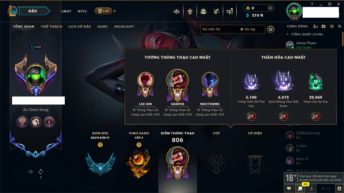
Task: Click the ĐẤU play button
Action: [x=33, y=11]
